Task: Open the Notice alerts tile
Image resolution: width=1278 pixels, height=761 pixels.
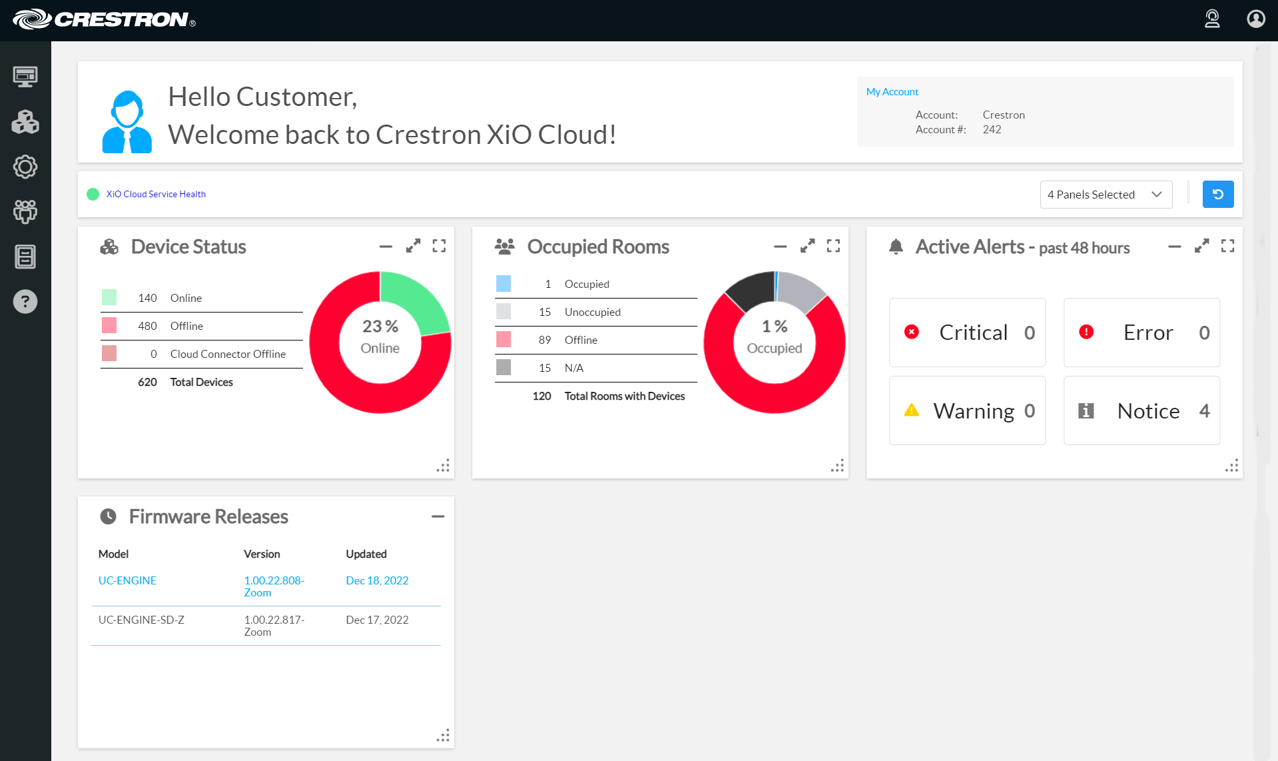Action: pos(1141,410)
